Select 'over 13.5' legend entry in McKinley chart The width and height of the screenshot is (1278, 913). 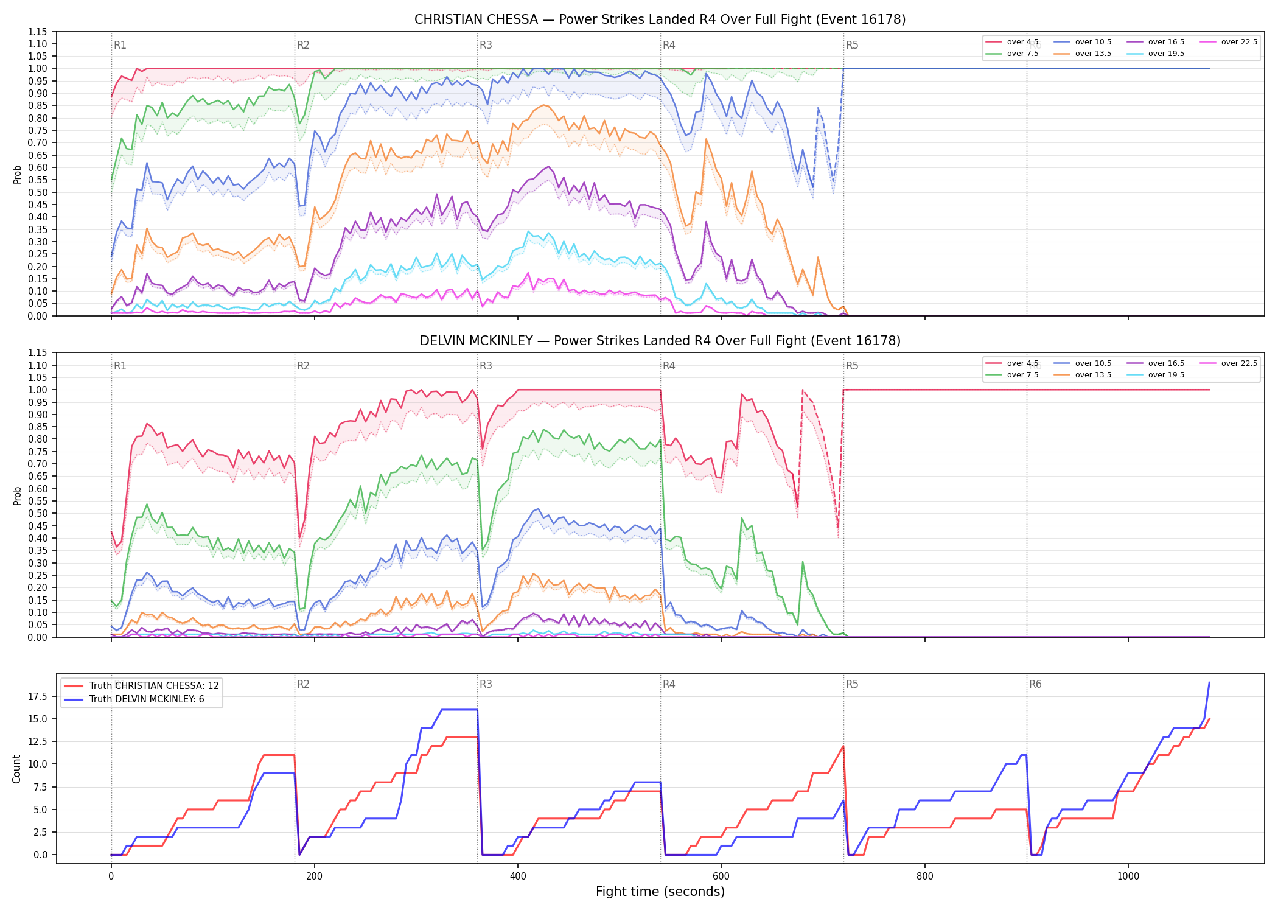(1083, 375)
